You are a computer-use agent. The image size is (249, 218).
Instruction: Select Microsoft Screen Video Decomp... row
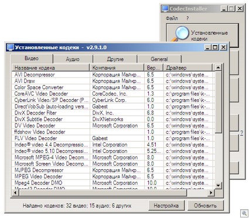[x=114, y=163]
